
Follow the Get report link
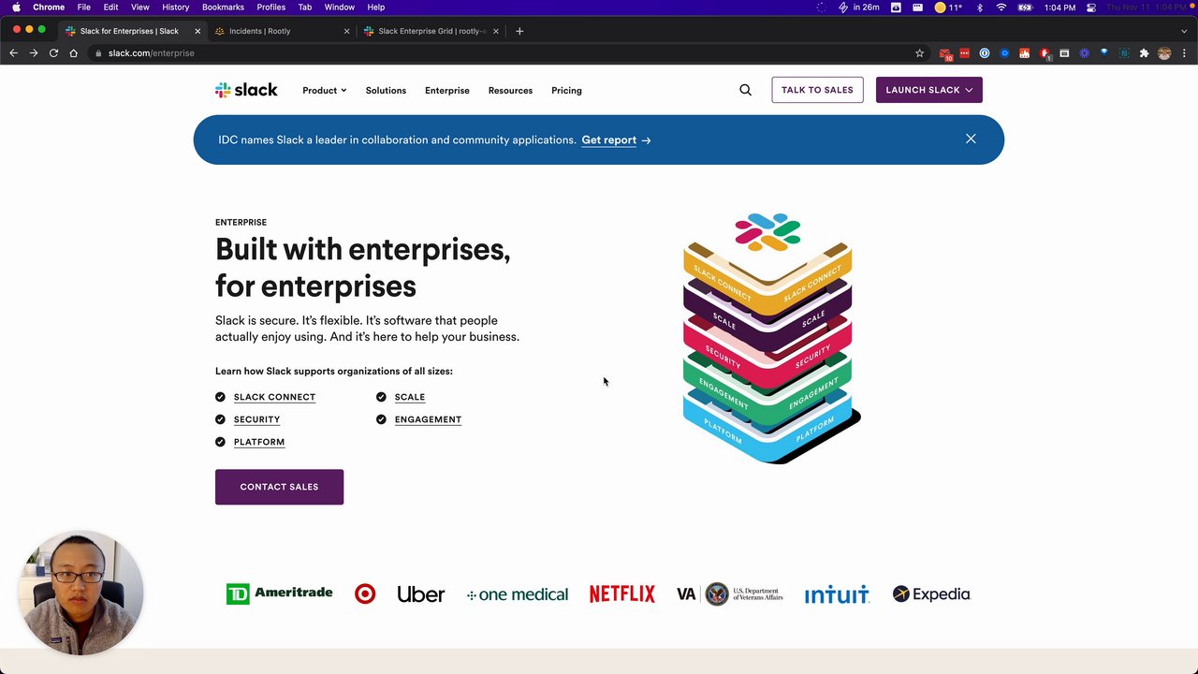coord(615,140)
